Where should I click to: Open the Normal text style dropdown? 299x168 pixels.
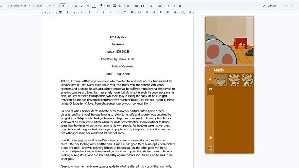(21, 6)
